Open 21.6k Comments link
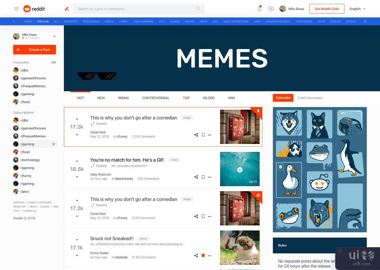 144,257
